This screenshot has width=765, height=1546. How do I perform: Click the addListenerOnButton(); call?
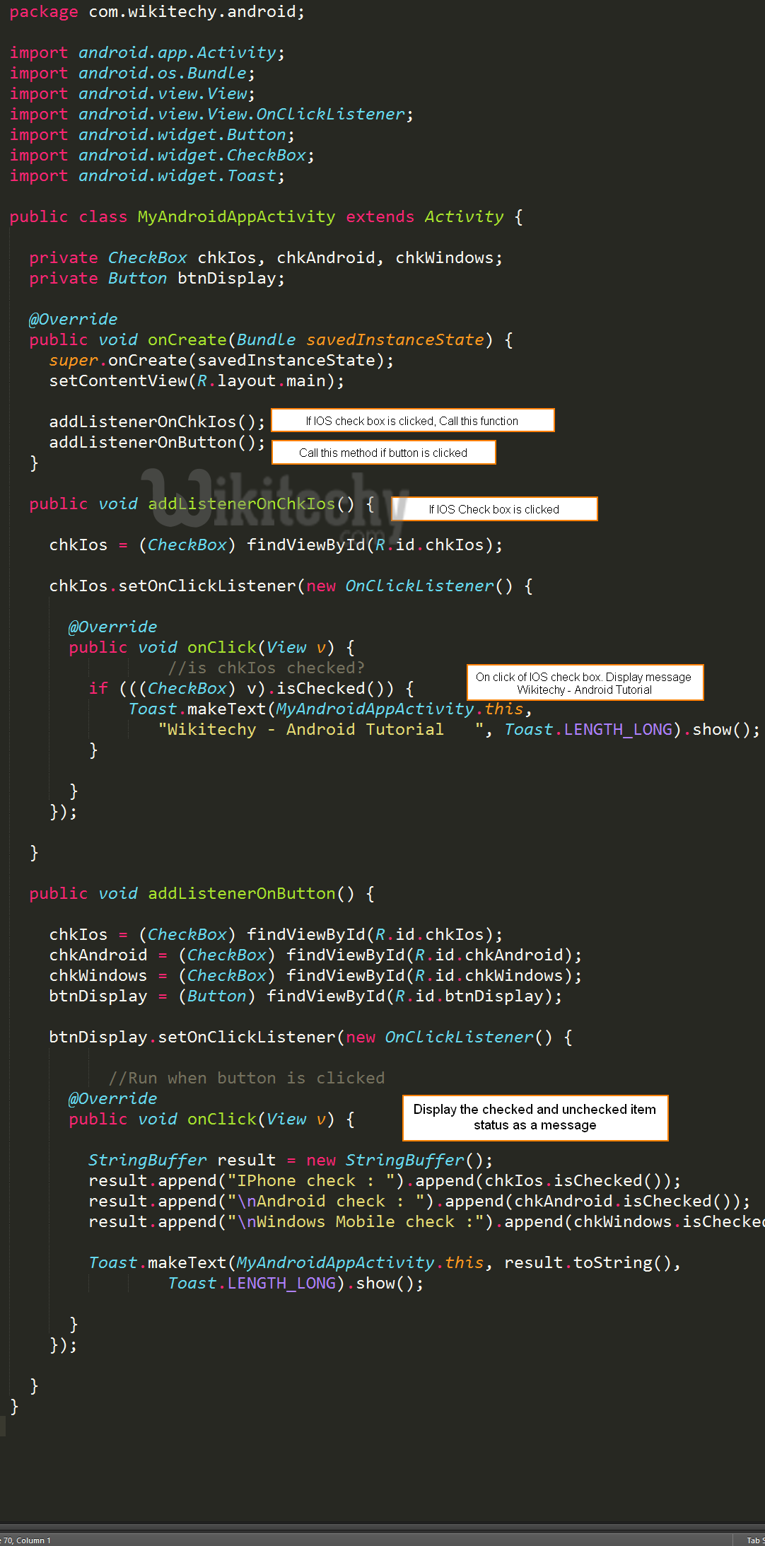(x=157, y=443)
